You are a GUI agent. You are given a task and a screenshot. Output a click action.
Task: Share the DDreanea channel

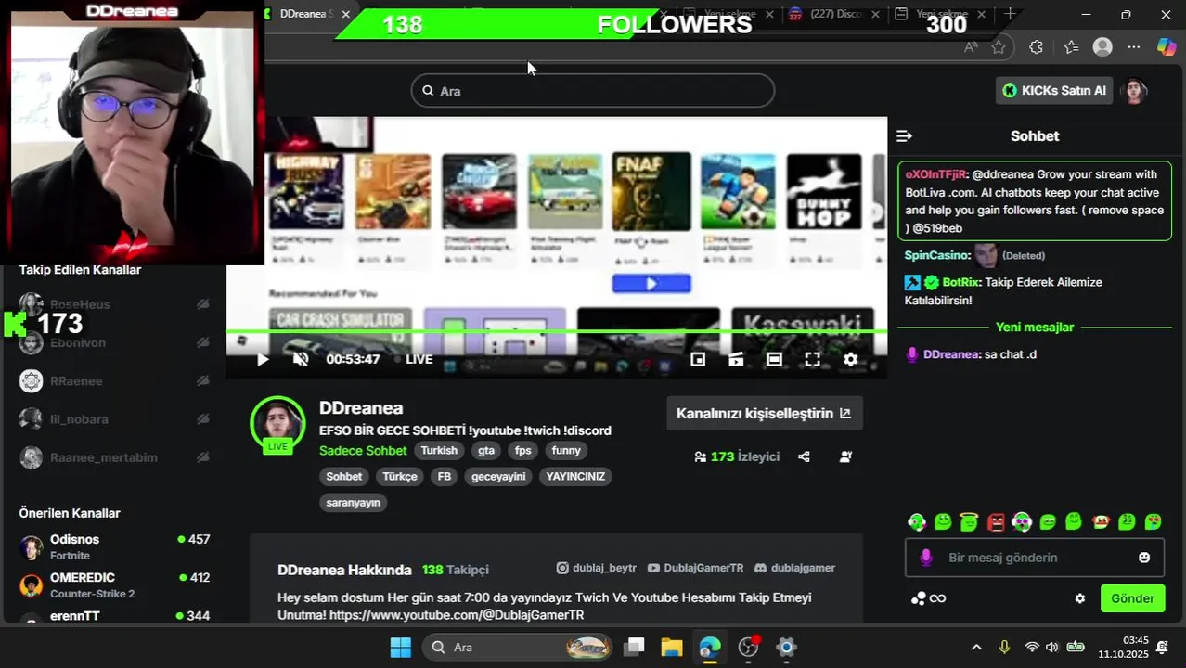click(x=804, y=456)
